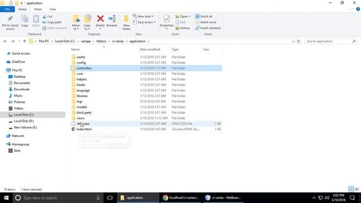Click htdocs in the address path
This screenshot has width=361, height=203.
pyautogui.click(x=102, y=41)
